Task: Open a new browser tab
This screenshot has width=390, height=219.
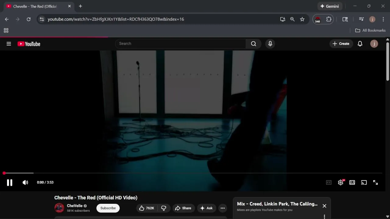Action: coord(80,6)
